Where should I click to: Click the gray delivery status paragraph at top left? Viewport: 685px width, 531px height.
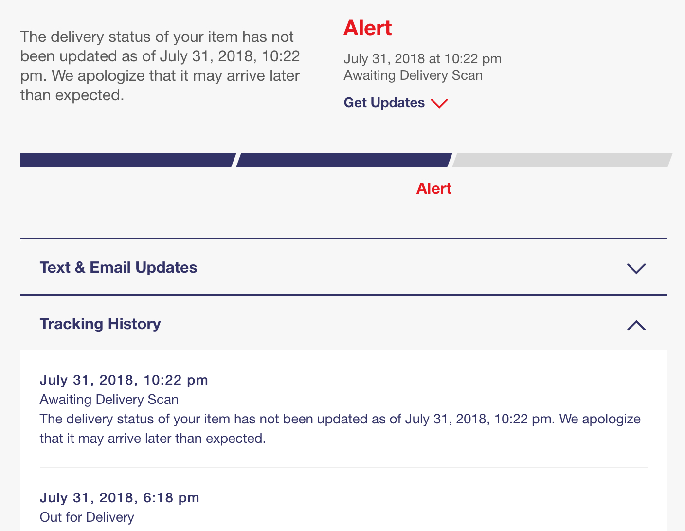tap(160, 66)
